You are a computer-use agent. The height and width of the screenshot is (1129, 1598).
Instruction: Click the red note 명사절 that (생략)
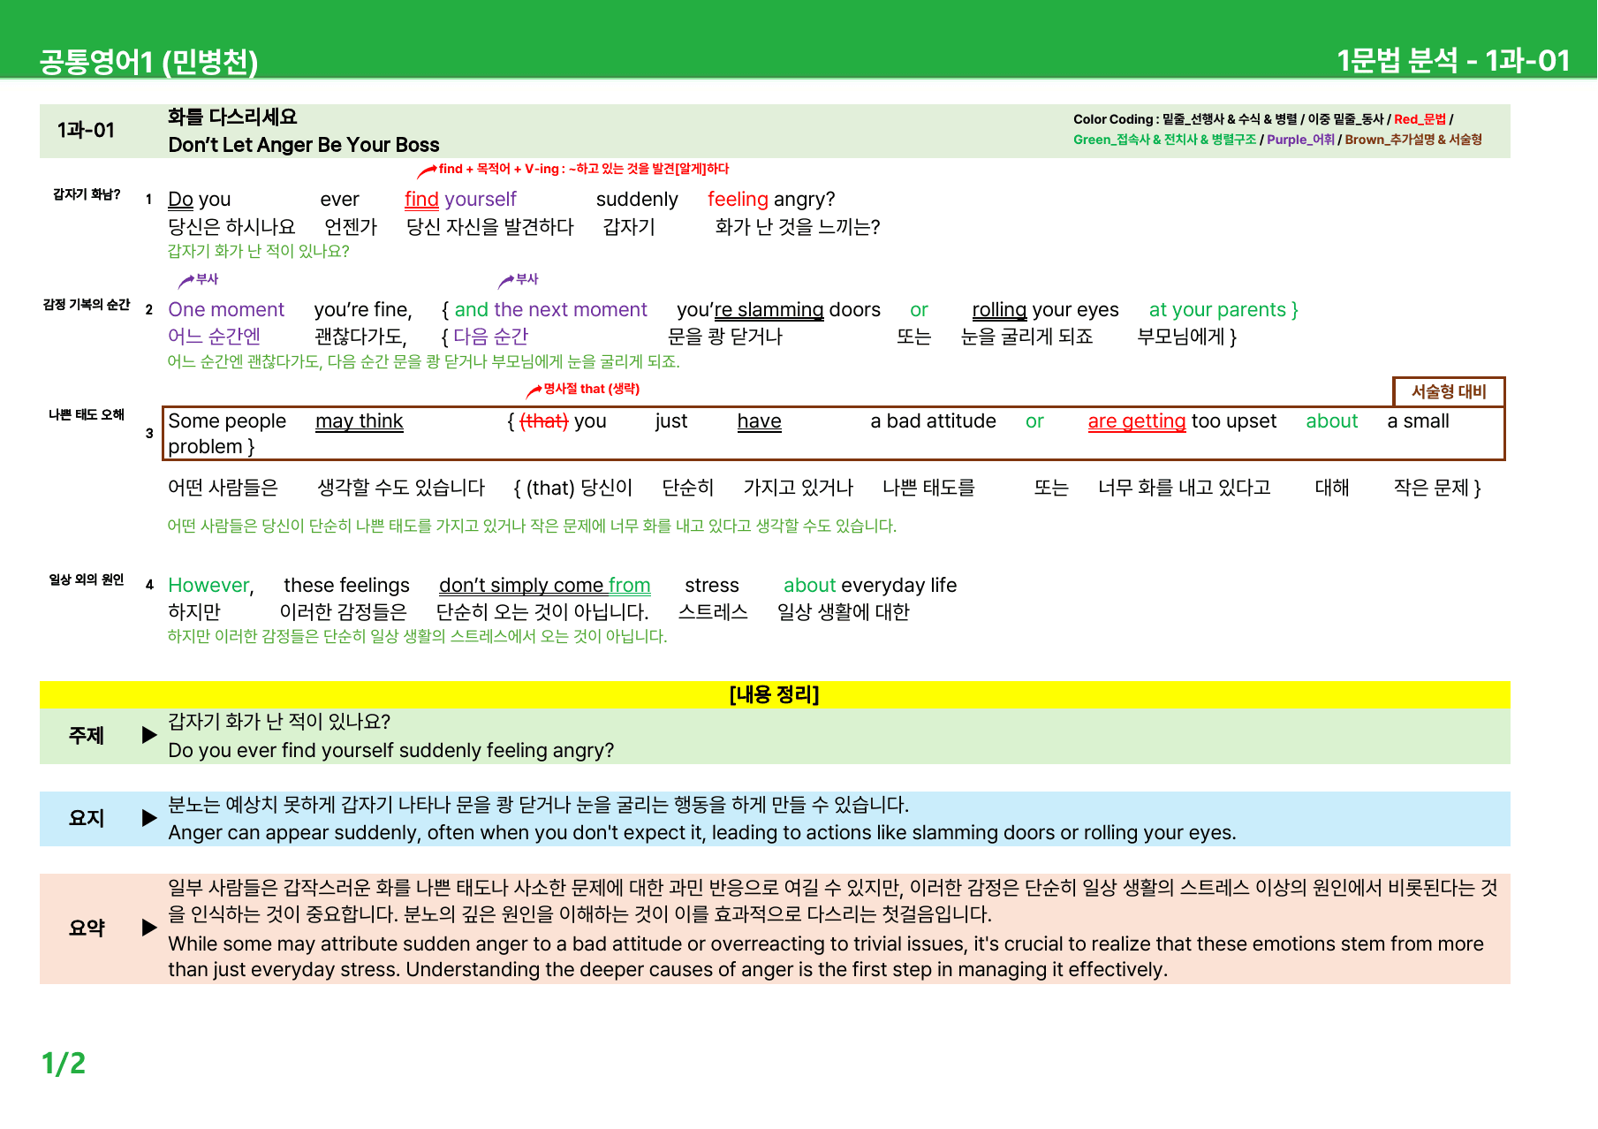point(591,389)
